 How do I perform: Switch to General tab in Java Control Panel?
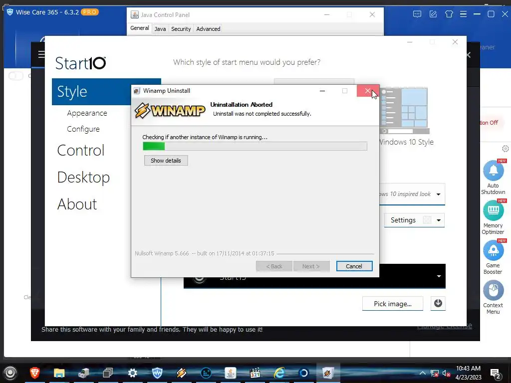point(140,28)
